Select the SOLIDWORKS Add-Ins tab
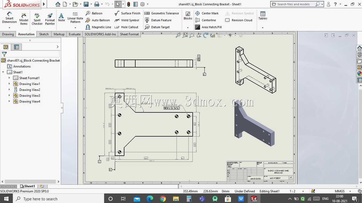 pyautogui.click(x=100, y=34)
